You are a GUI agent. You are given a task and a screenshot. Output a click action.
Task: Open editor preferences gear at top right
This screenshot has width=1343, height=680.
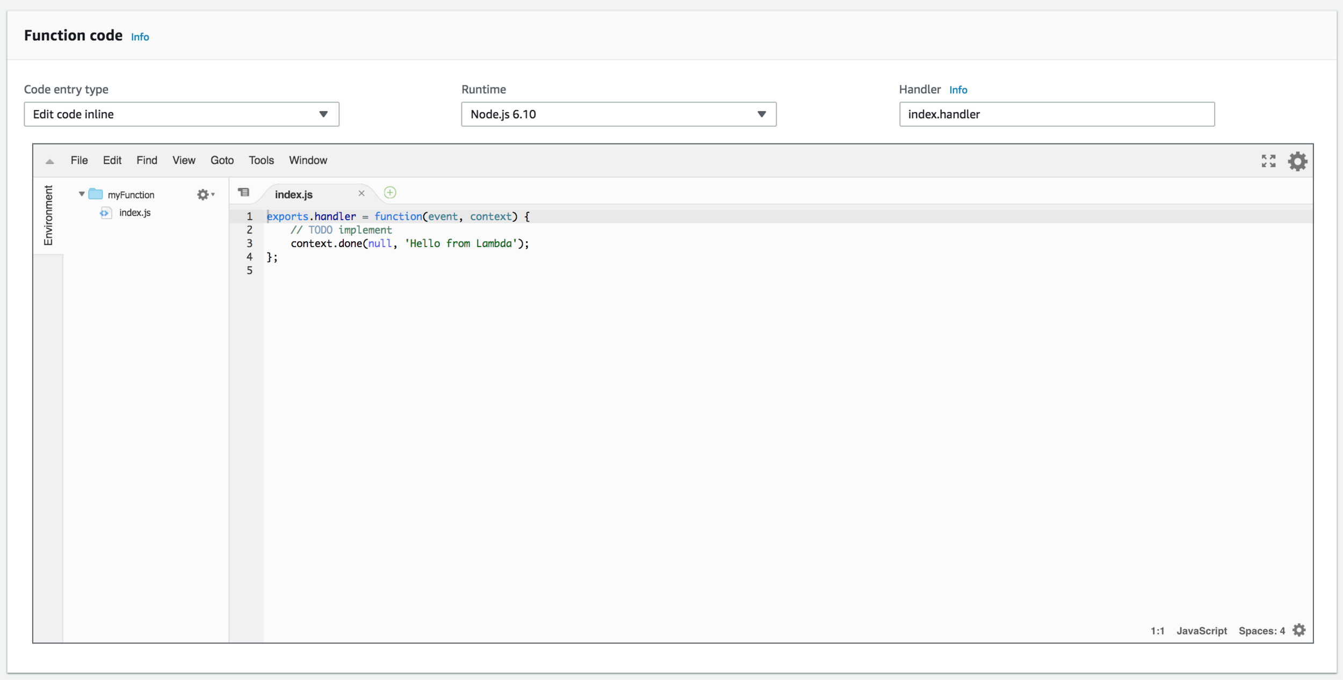pos(1297,161)
